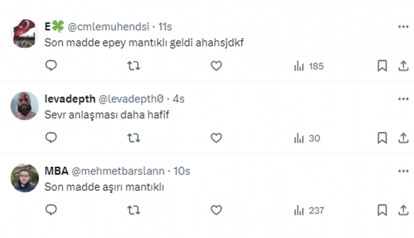Open the @levadepth0 profile handle
The image size is (414, 238).
132,99
